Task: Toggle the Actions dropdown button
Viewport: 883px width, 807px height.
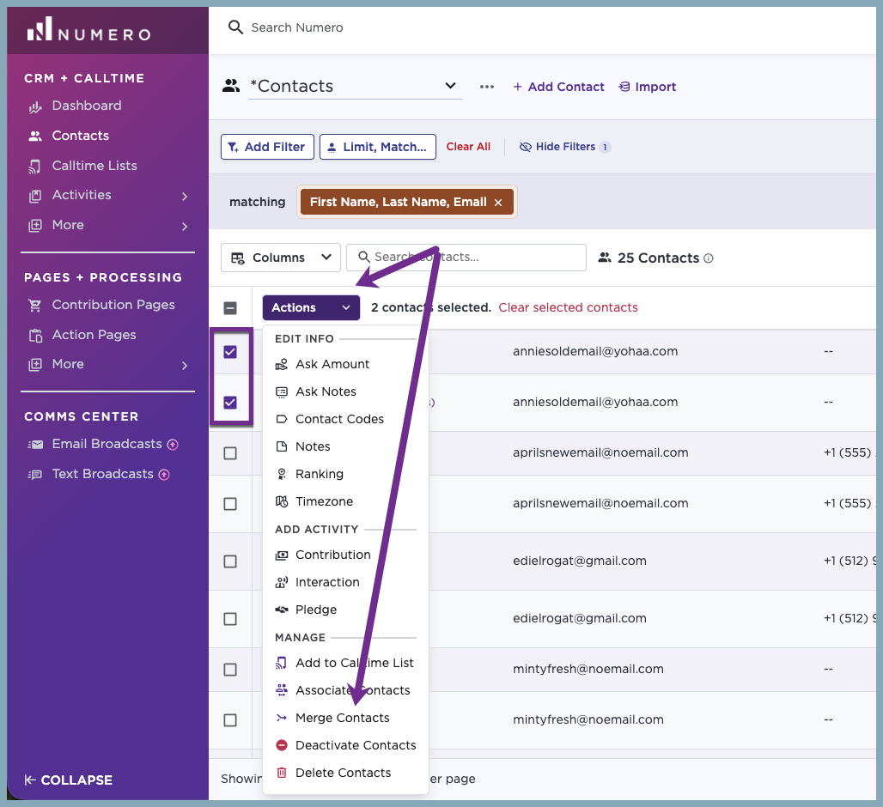Action: coord(311,308)
